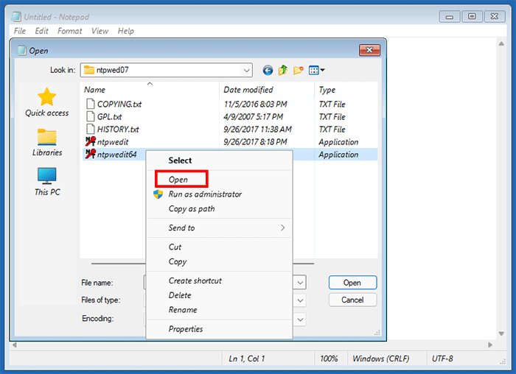Click the 100% zoom status bar entry

click(x=329, y=359)
